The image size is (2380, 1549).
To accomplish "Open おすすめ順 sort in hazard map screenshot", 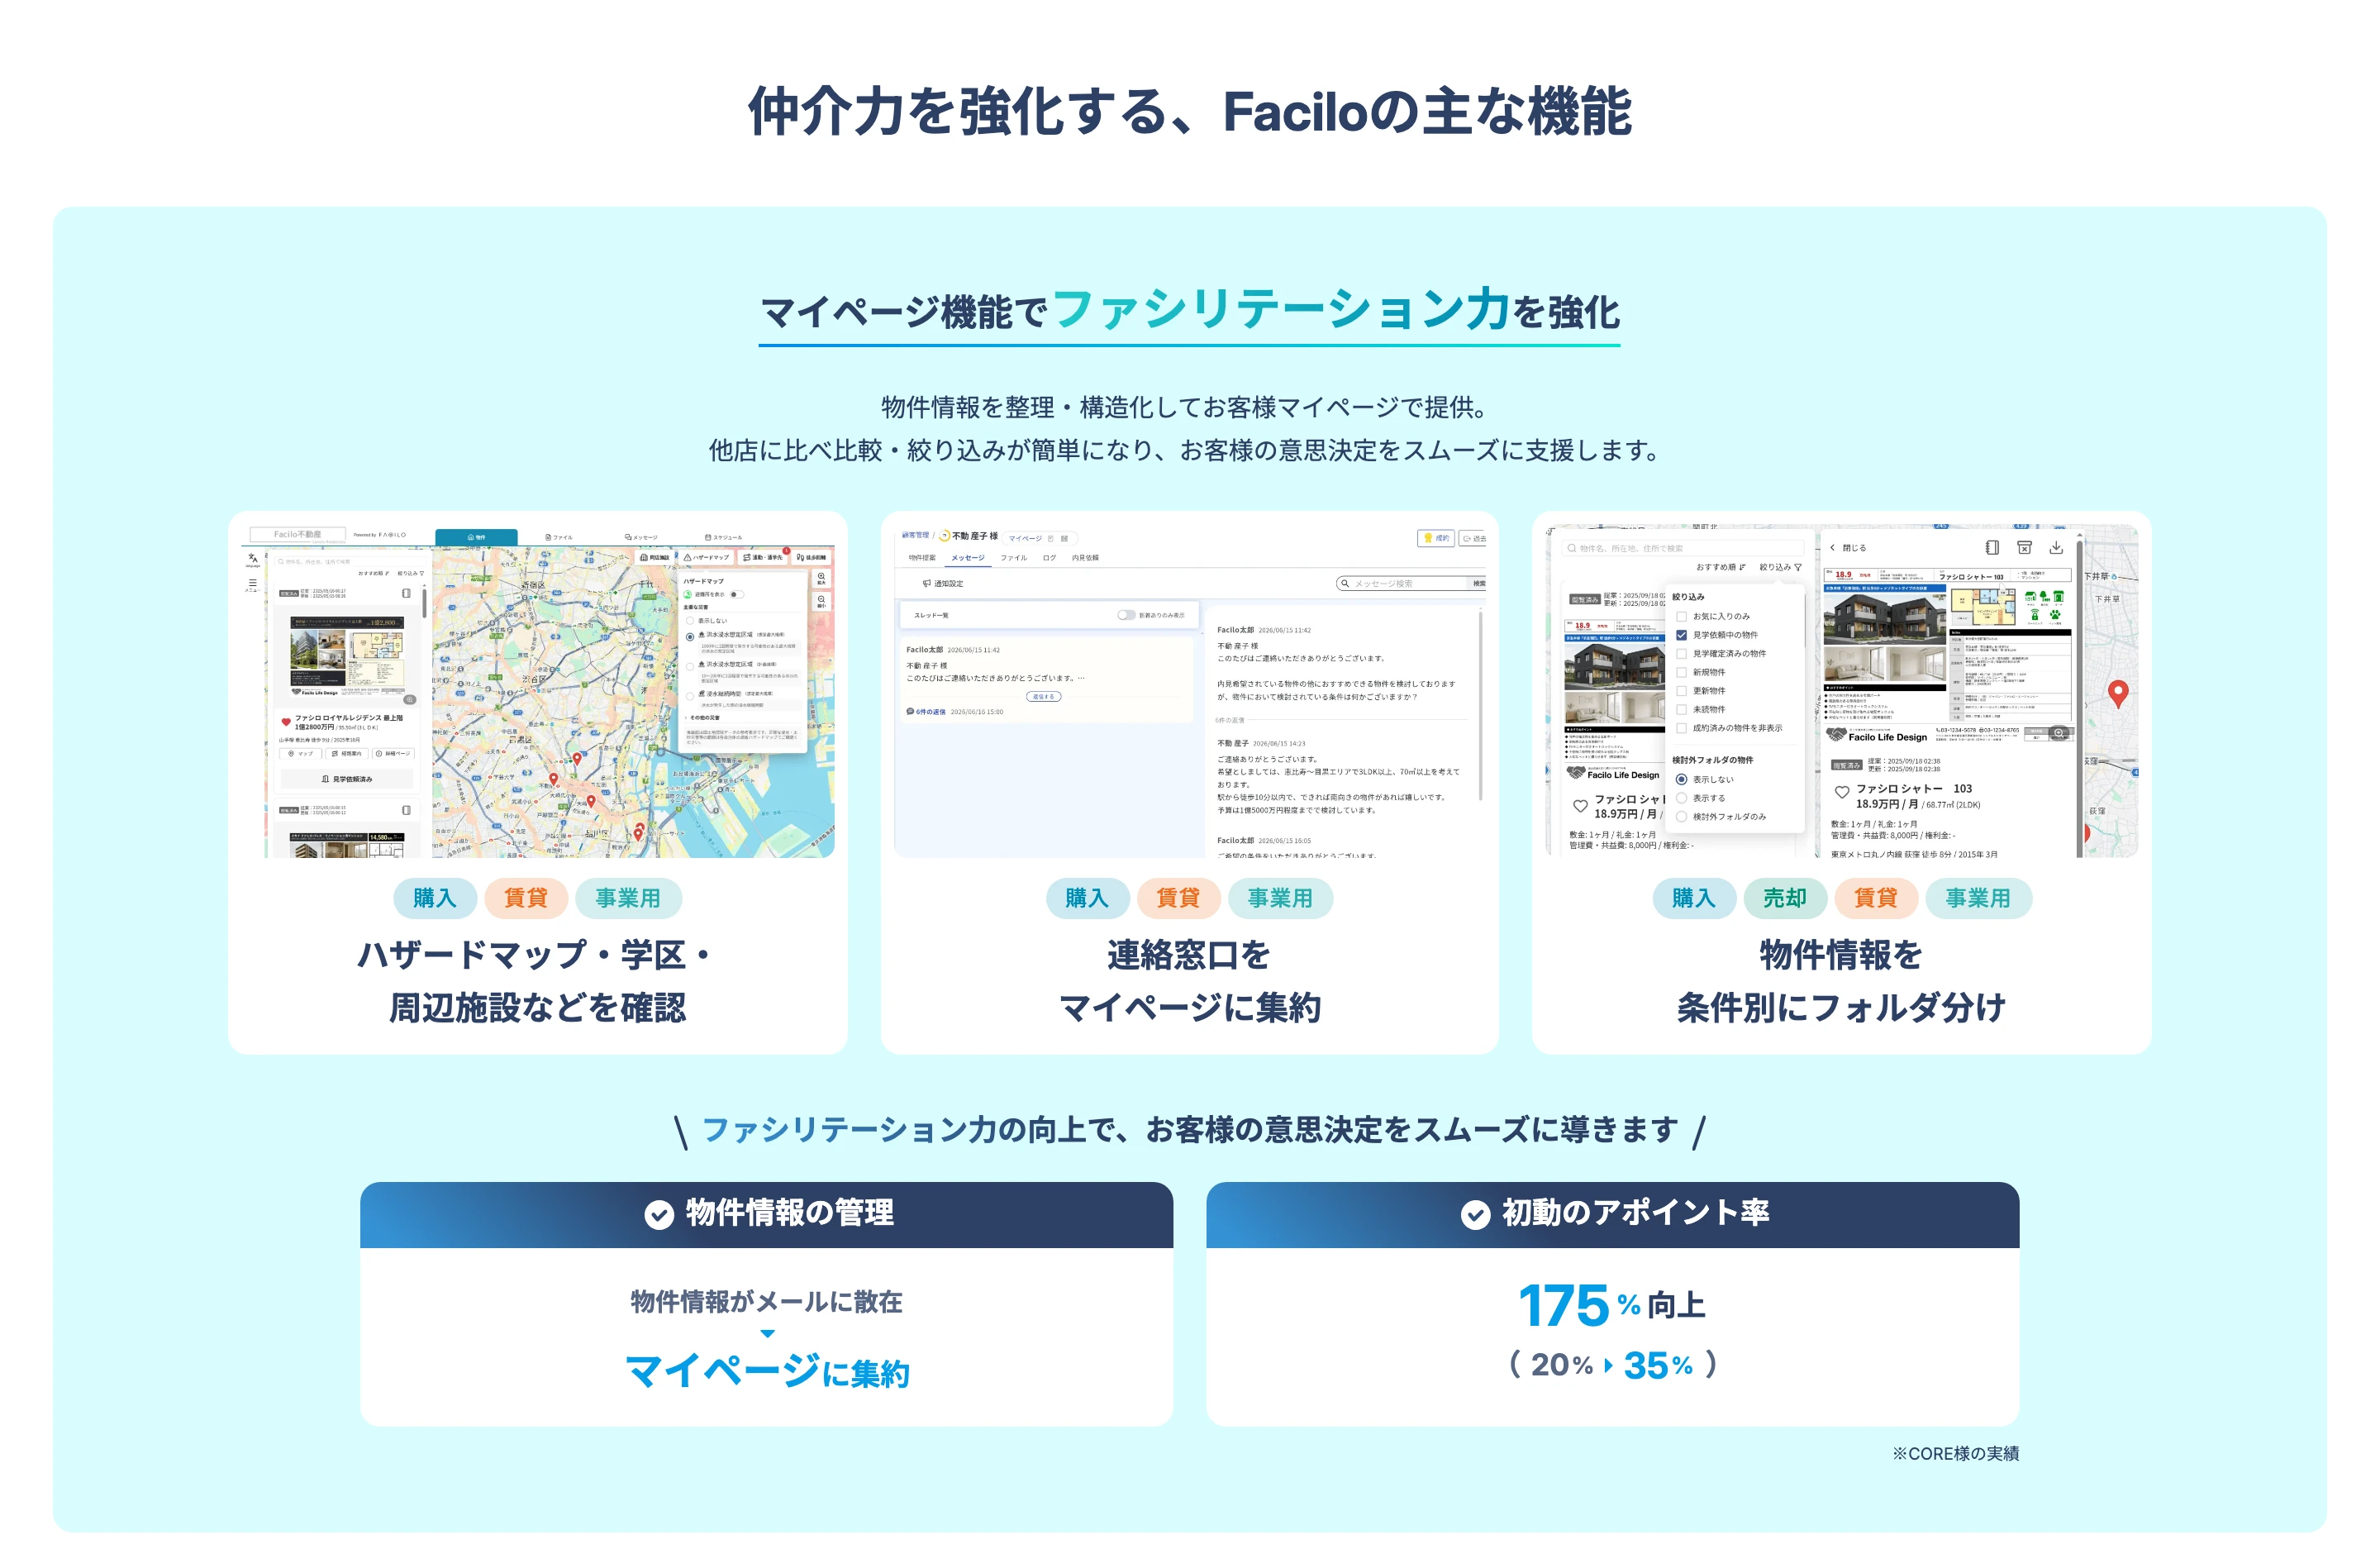I will tap(373, 574).
